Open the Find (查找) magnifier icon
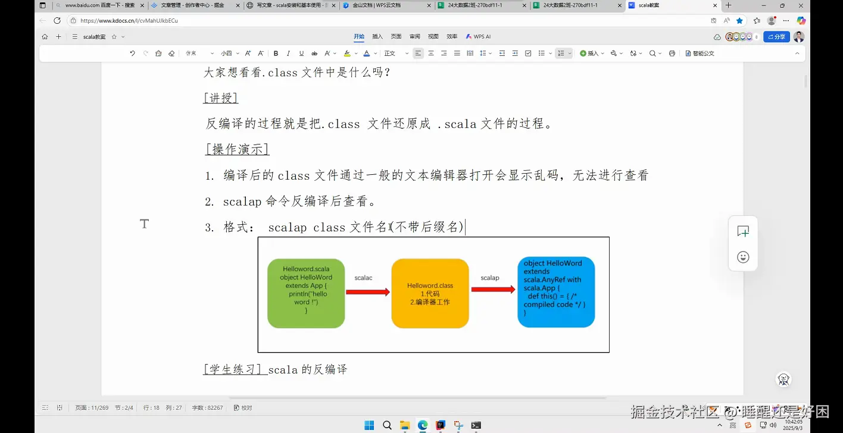Screen dimensions: 843x433 (x=652, y=53)
